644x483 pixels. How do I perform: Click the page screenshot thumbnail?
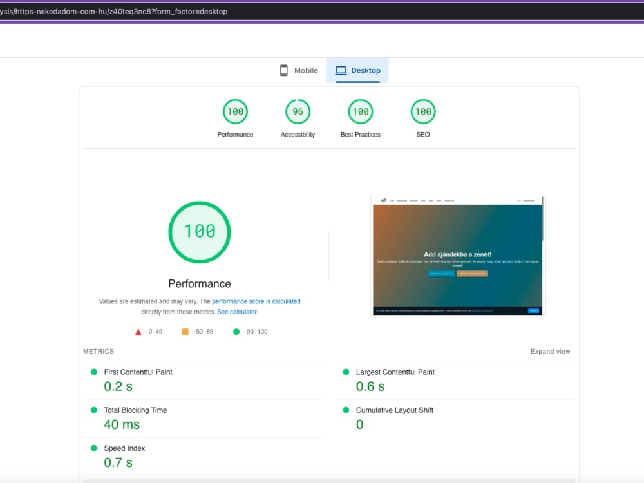[x=458, y=256]
